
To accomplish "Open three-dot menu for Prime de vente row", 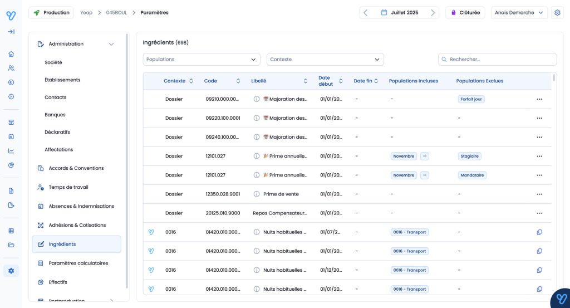I will 539,194.
